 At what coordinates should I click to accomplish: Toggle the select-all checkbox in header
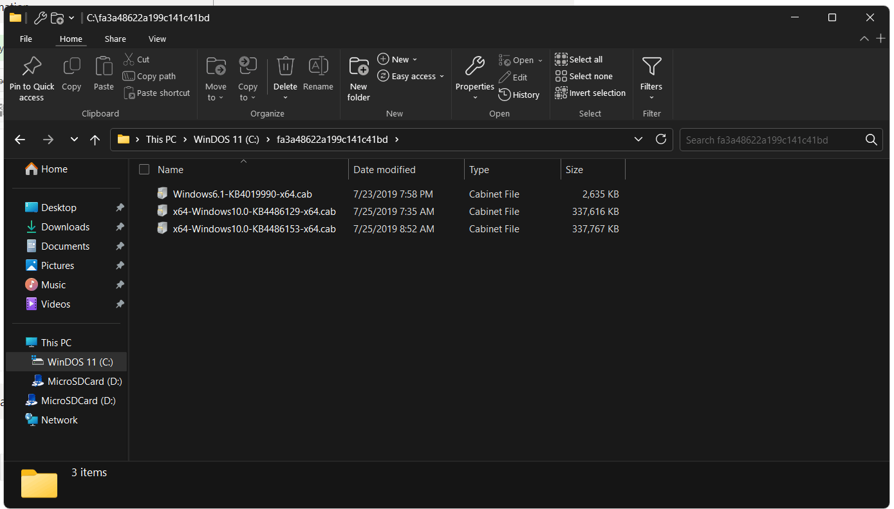[144, 169]
